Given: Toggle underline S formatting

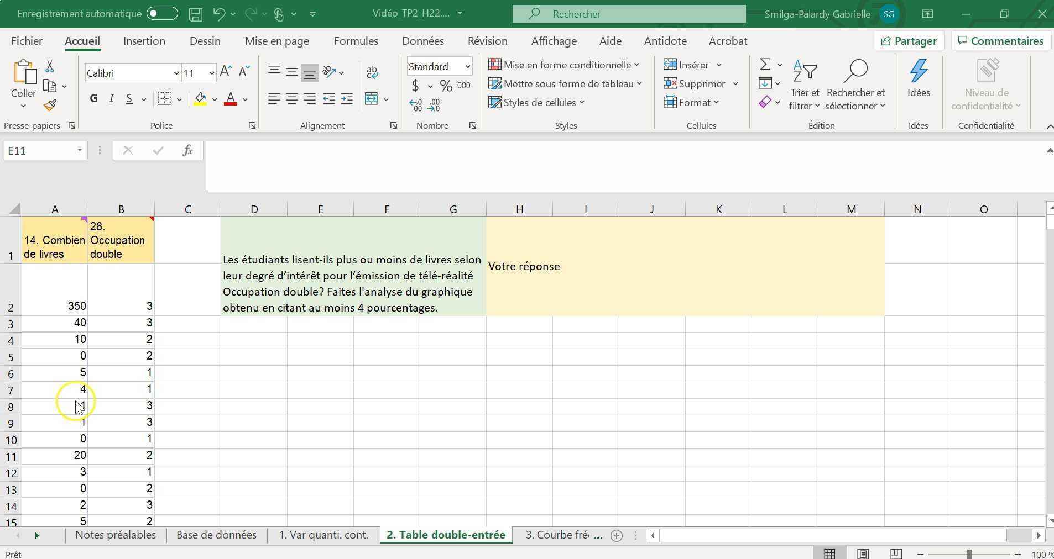Looking at the screenshot, I should coord(129,99).
